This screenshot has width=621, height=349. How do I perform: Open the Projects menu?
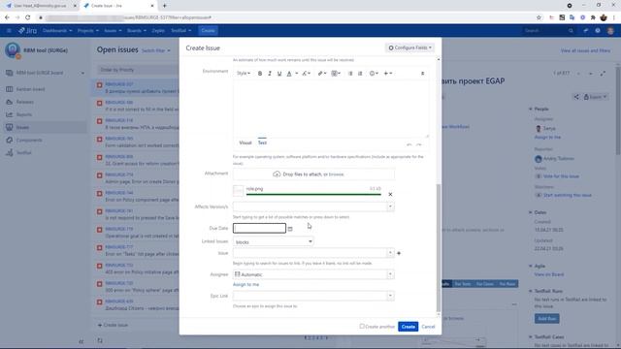88,30
